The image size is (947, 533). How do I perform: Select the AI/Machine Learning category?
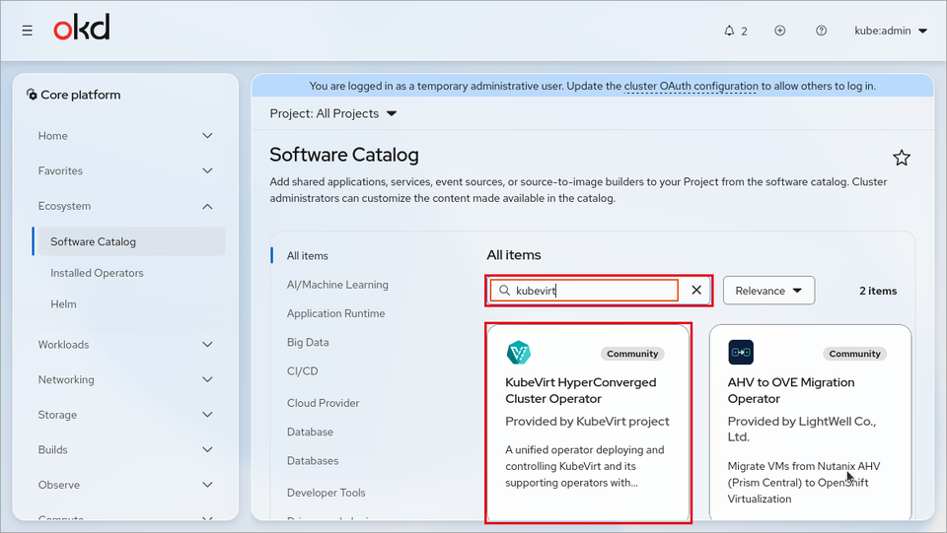(x=337, y=285)
